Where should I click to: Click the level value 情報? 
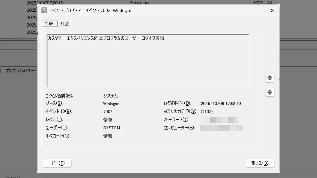click(108, 120)
